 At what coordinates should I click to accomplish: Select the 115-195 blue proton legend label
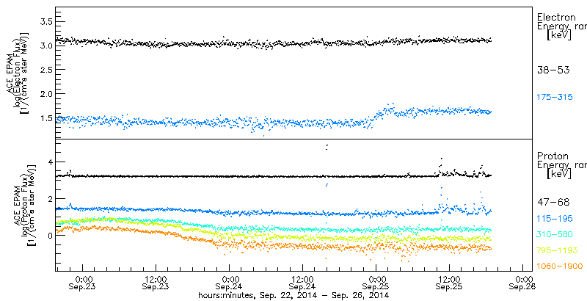555,219
